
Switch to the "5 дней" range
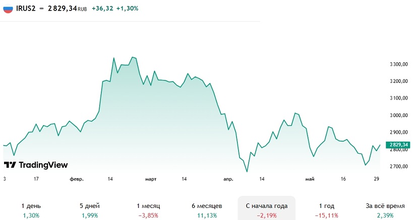click(x=89, y=210)
